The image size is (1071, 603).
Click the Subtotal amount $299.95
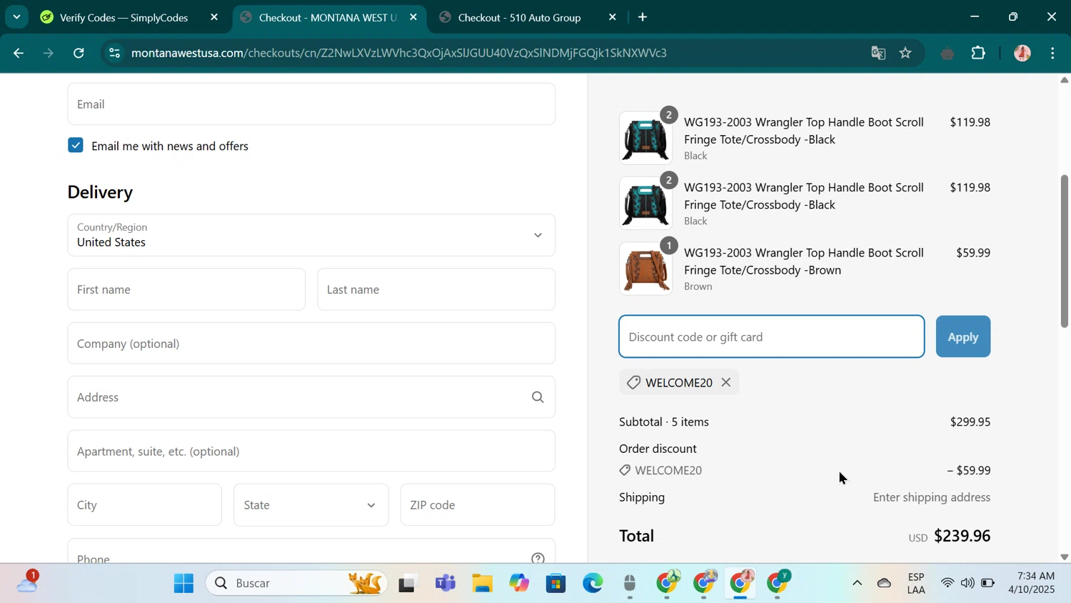(x=970, y=422)
